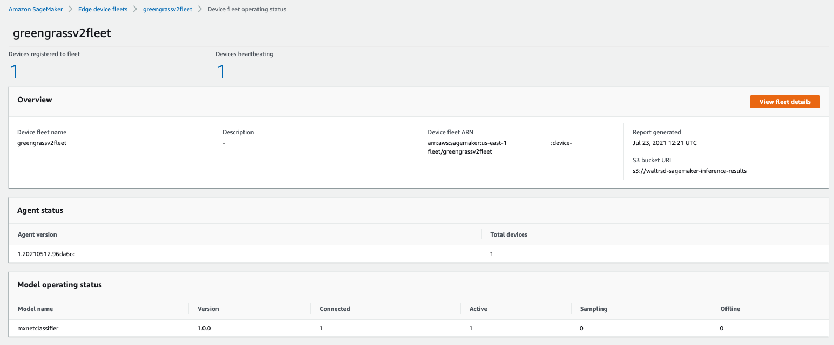The height and width of the screenshot is (345, 834).
Task: Open the Amazon SageMaker breadcrumb link
Action: coord(36,9)
